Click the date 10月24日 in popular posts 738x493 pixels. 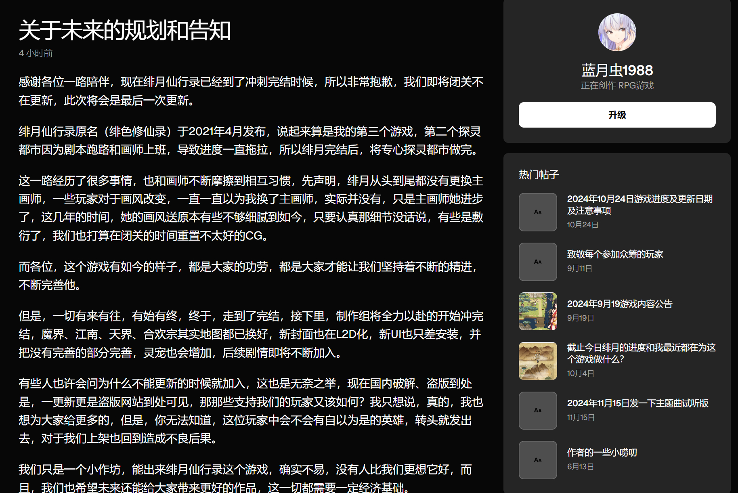(x=583, y=225)
